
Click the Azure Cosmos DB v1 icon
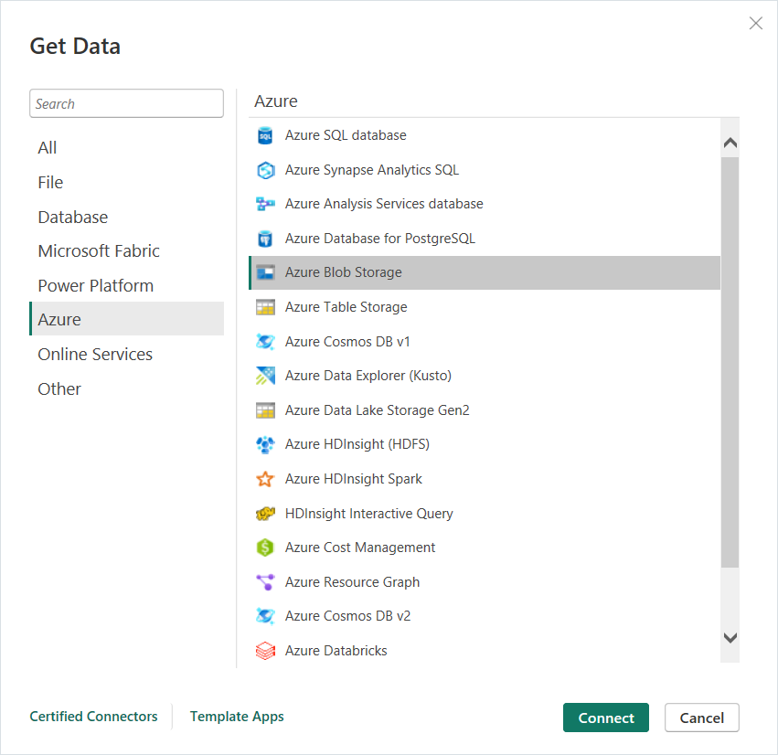pos(265,342)
